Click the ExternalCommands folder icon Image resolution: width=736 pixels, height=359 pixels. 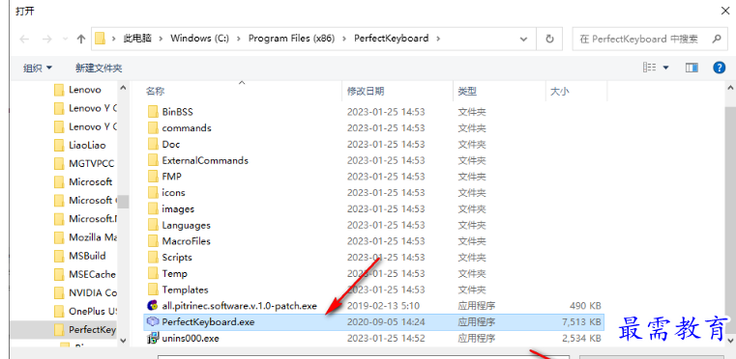[x=153, y=160]
